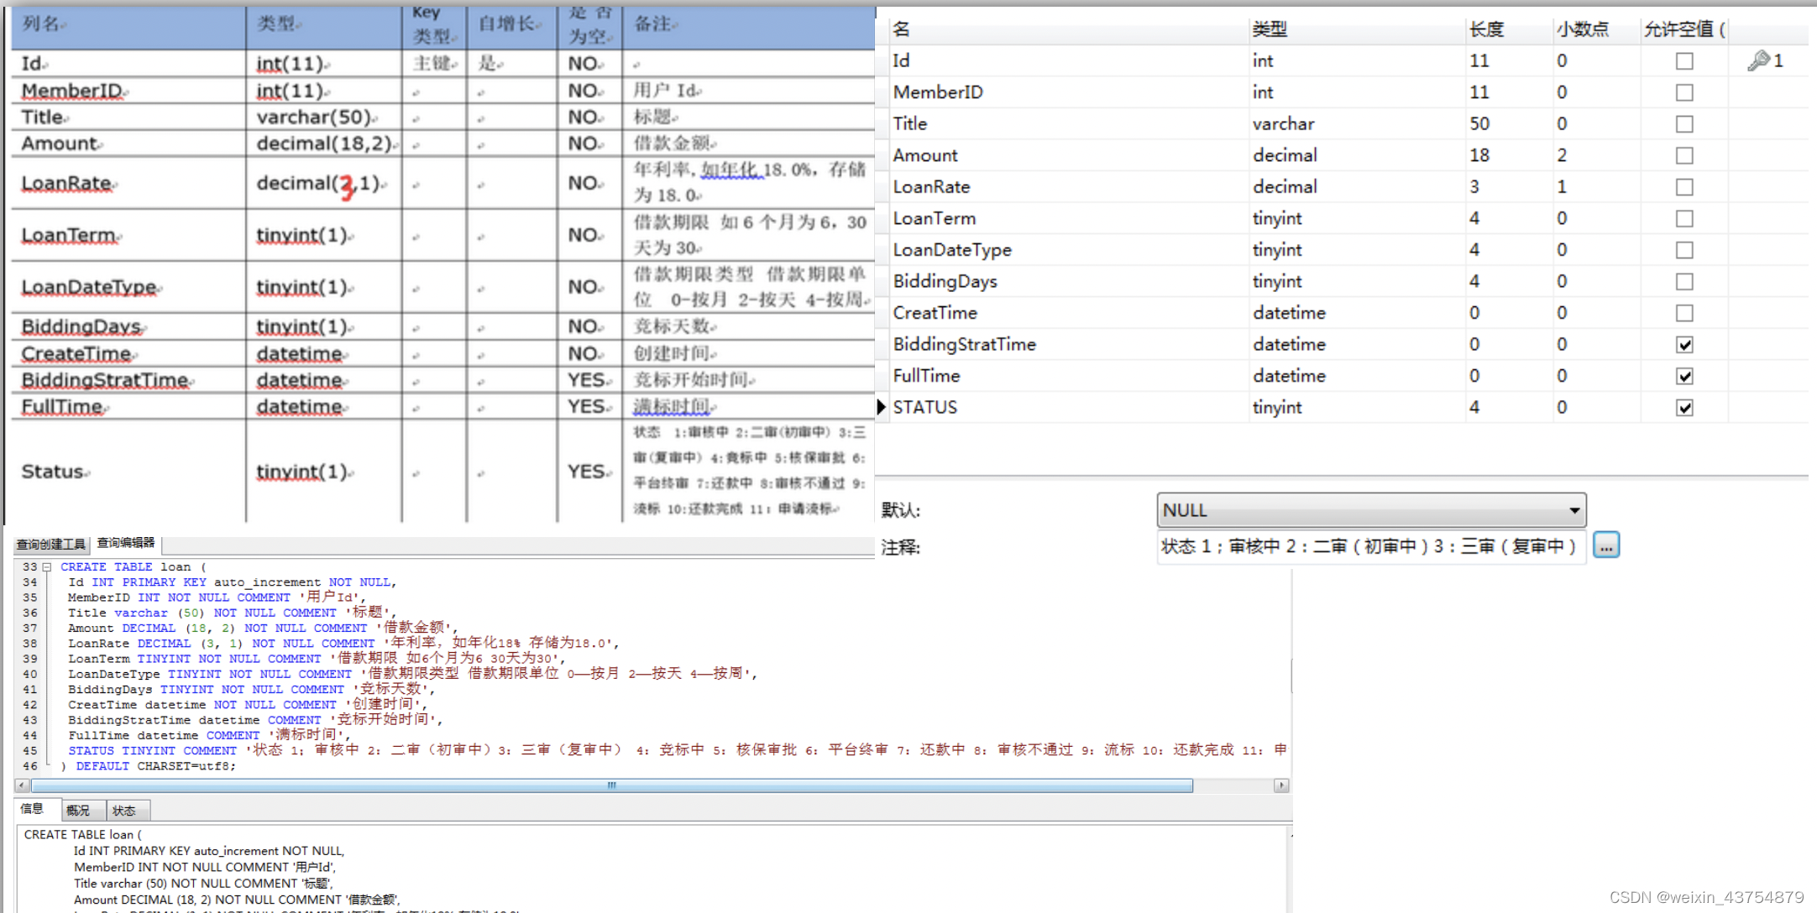Viewport: 1817px width, 913px height.
Task: Collapse the CREATE TABLE code fold box
Action: tap(47, 567)
